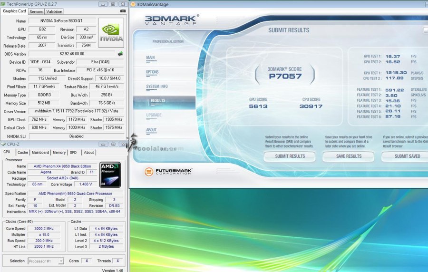Click the SUBMIT SAVED button
Image resolution: width=428 pixels, height=272 pixels.
coord(406,156)
